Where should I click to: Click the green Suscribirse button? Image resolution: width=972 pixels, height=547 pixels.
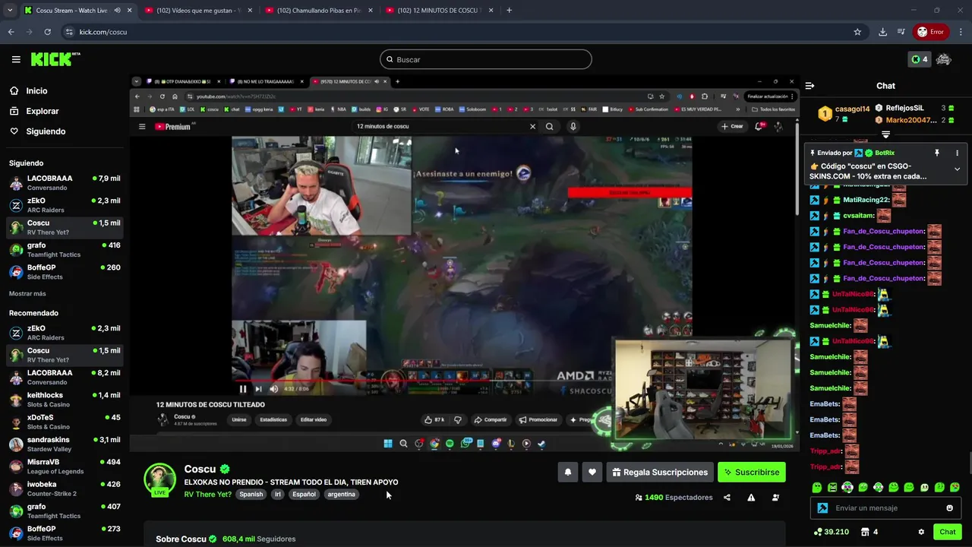tap(751, 472)
